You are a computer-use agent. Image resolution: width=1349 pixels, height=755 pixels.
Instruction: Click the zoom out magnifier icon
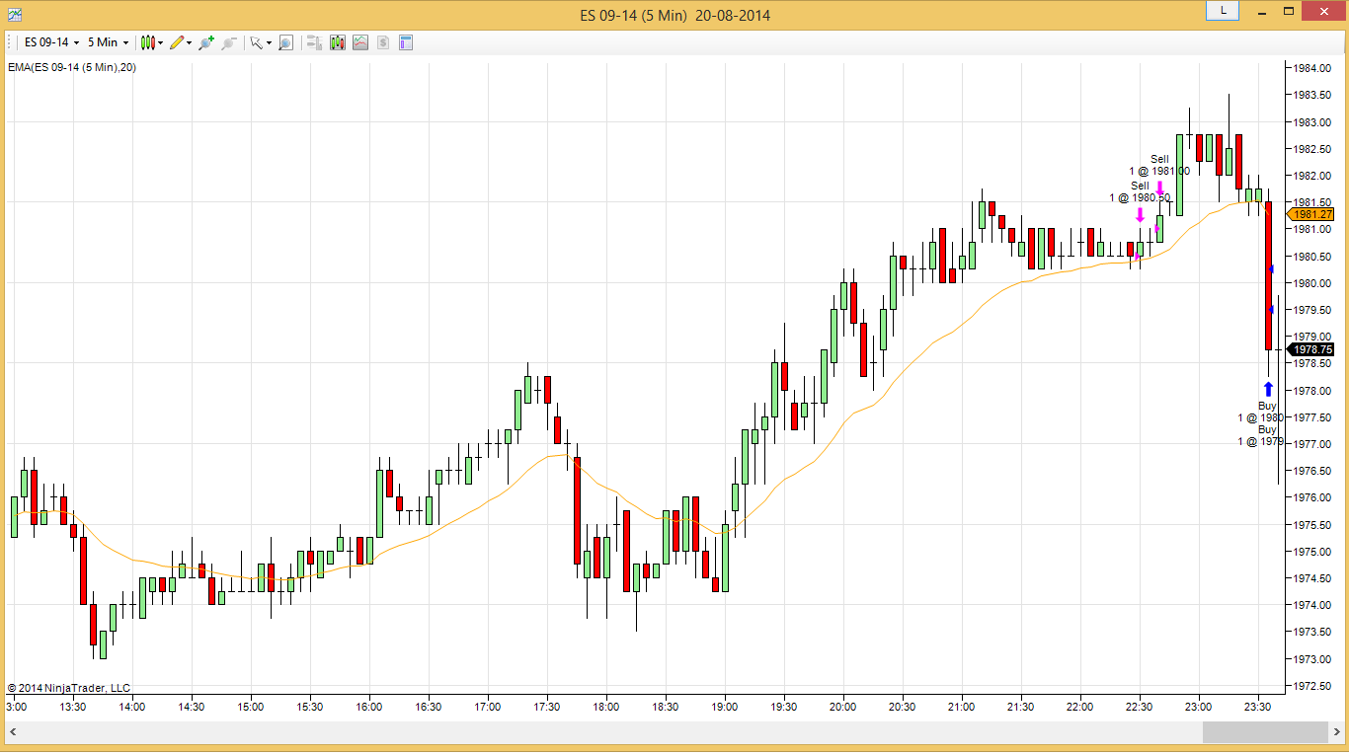point(229,42)
